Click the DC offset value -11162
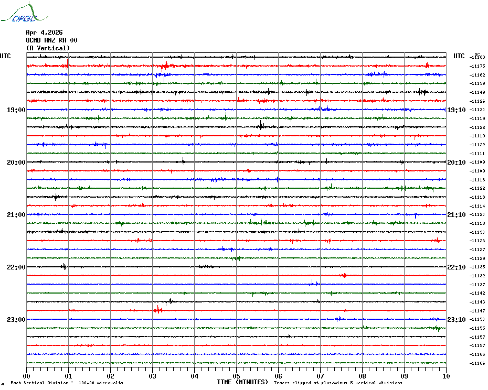Viewport: 488px width, 390px height. [478, 75]
